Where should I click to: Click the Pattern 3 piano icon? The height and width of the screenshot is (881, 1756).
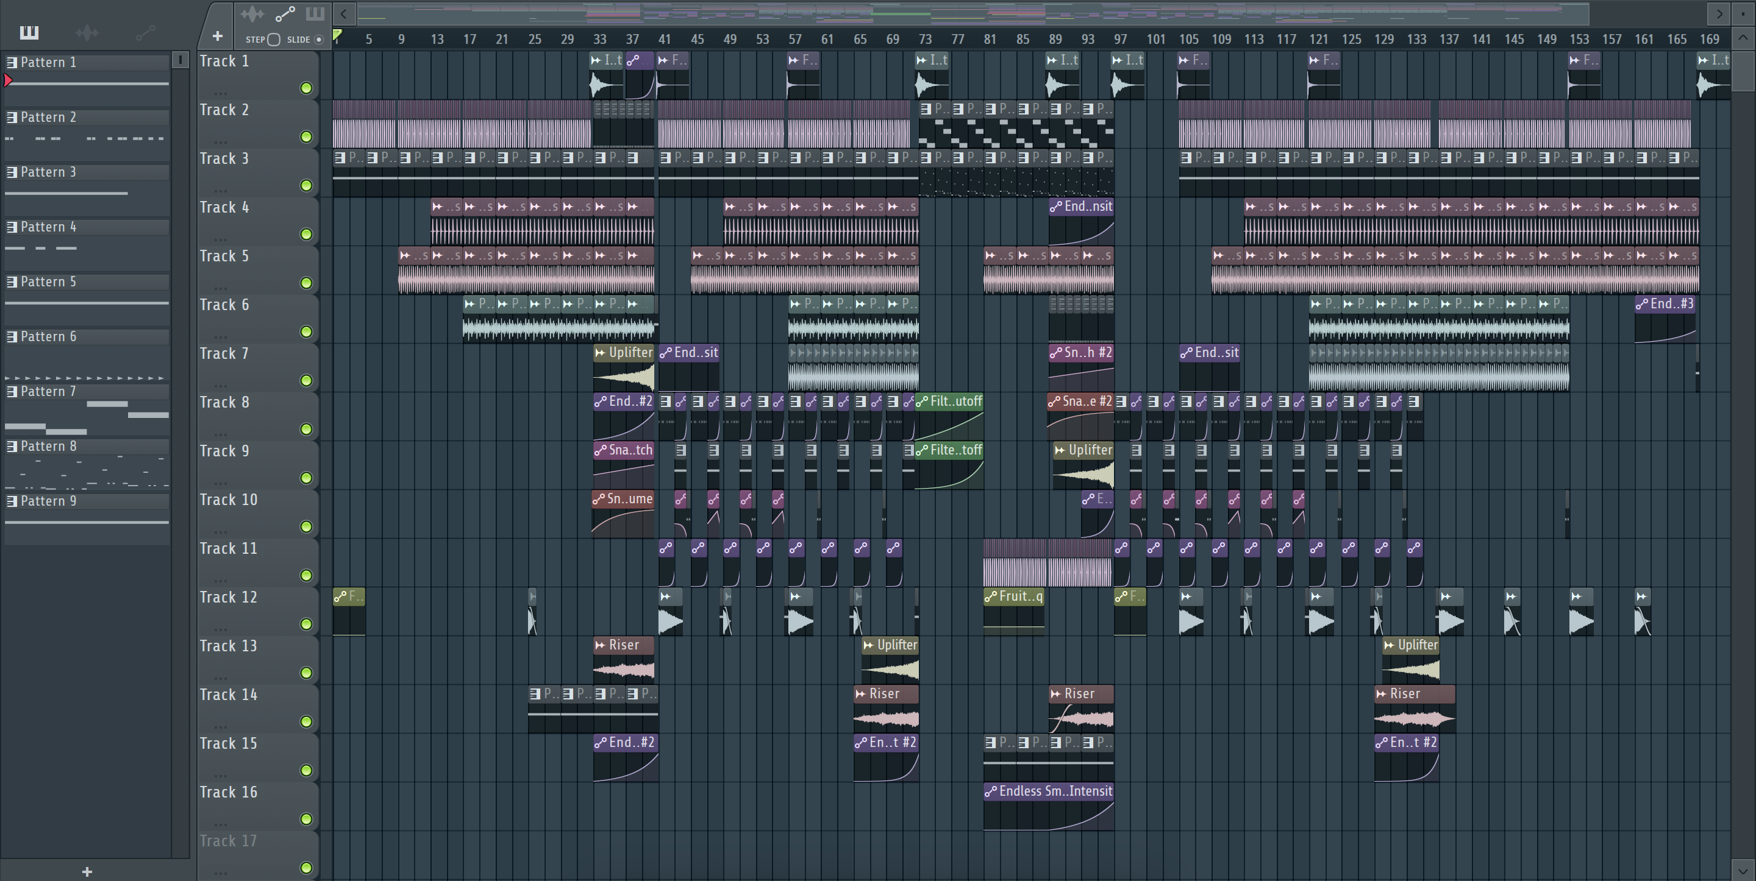(x=12, y=172)
